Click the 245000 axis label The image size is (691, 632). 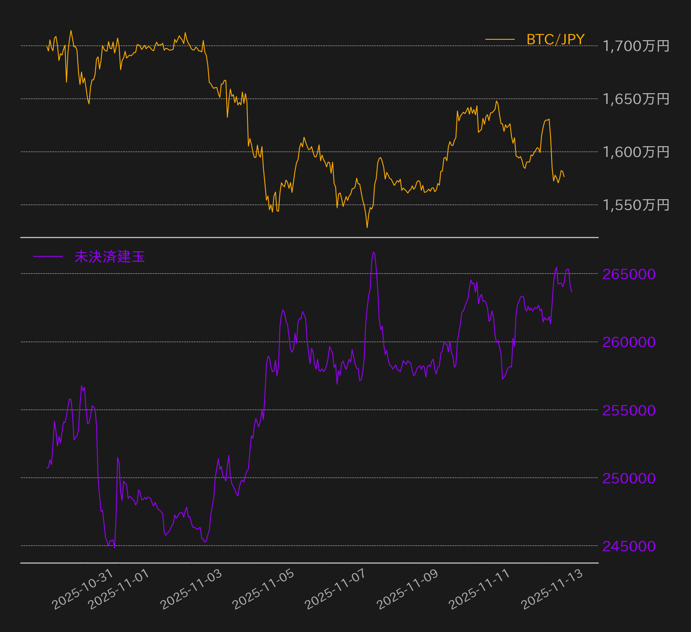click(x=629, y=546)
